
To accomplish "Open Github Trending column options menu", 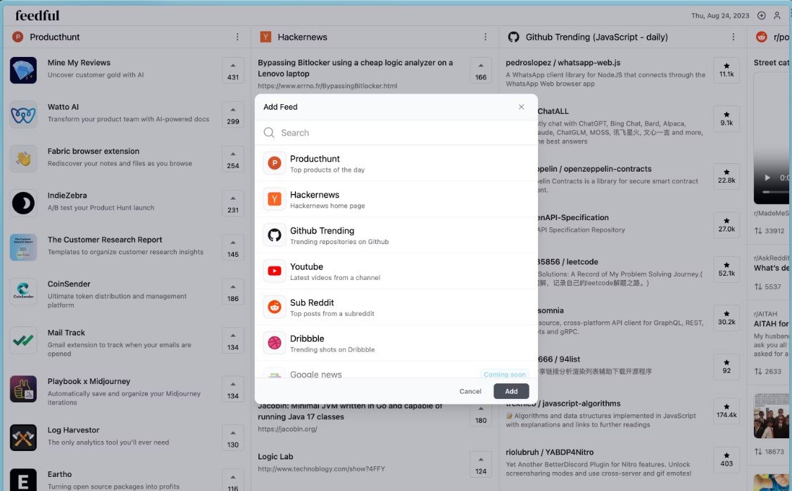I will click(734, 37).
